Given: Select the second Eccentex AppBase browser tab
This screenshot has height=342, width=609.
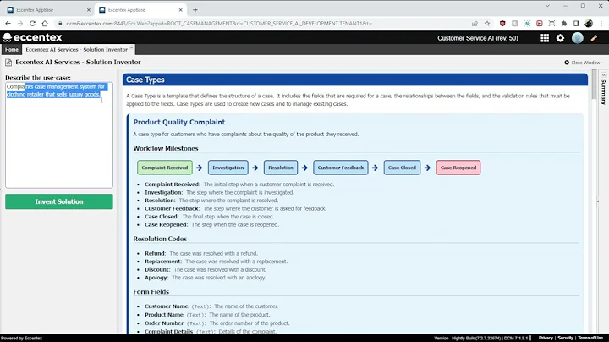Looking at the screenshot, I should tap(140, 9).
